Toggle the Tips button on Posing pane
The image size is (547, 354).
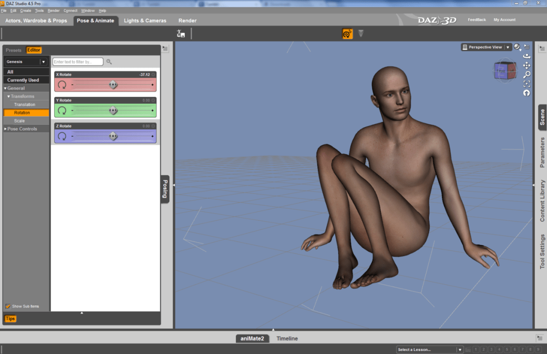coord(10,319)
